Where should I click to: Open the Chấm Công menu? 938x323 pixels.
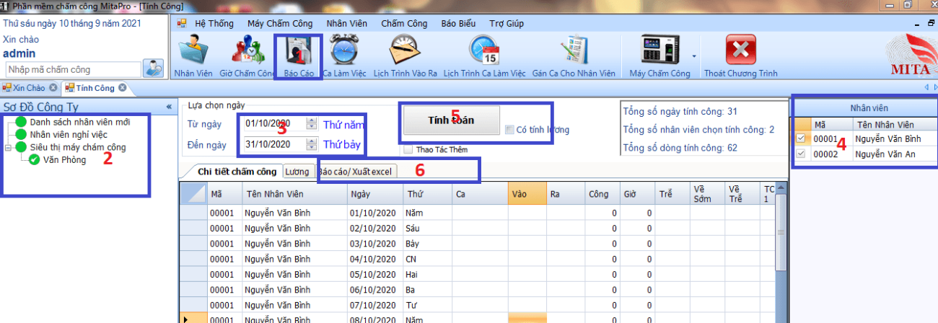[404, 23]
